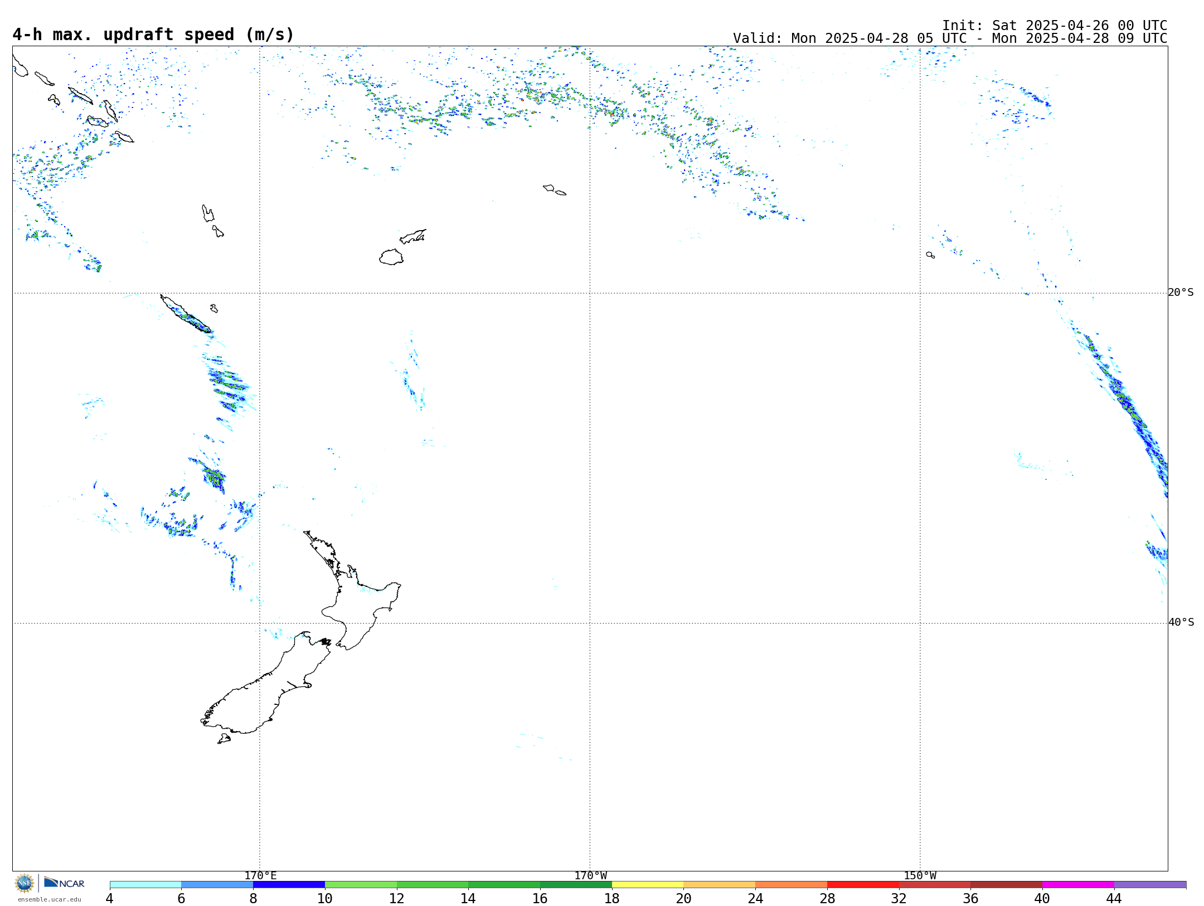Select the light green 10-12 colorbar swatch

(x=361, y=884)
